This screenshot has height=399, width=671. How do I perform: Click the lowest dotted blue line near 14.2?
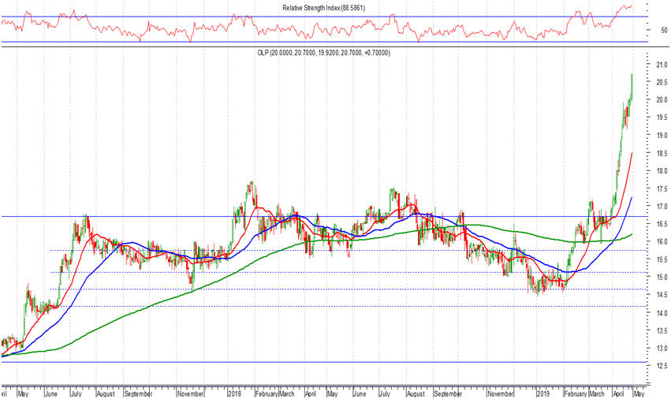click(315, 306)
